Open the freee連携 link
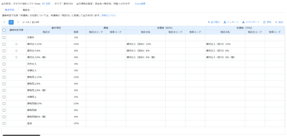The width and height of the screenshot is (287, 136). pos(140,4)
